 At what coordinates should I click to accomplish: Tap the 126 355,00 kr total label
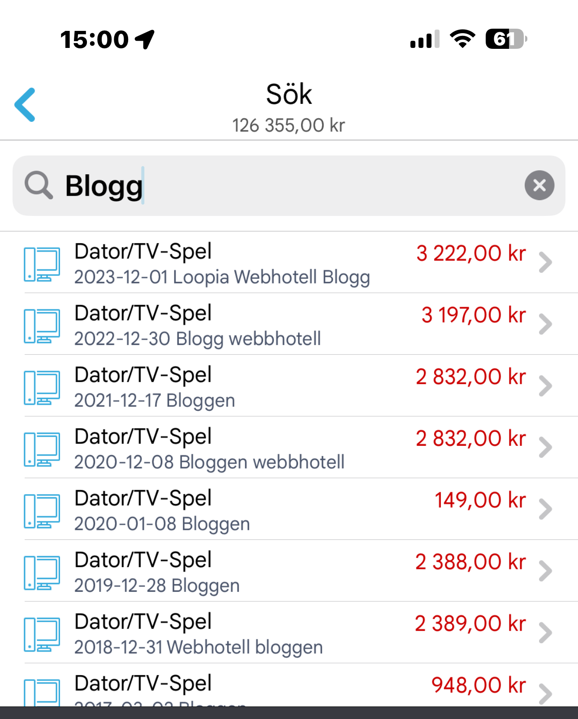(x=289, y=125)
